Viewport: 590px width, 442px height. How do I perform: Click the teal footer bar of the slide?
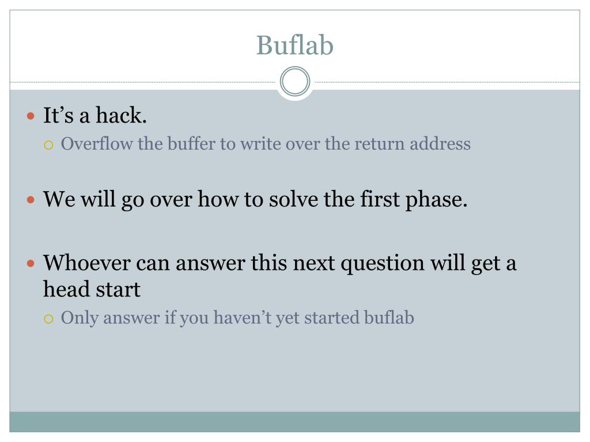point(294,422)
